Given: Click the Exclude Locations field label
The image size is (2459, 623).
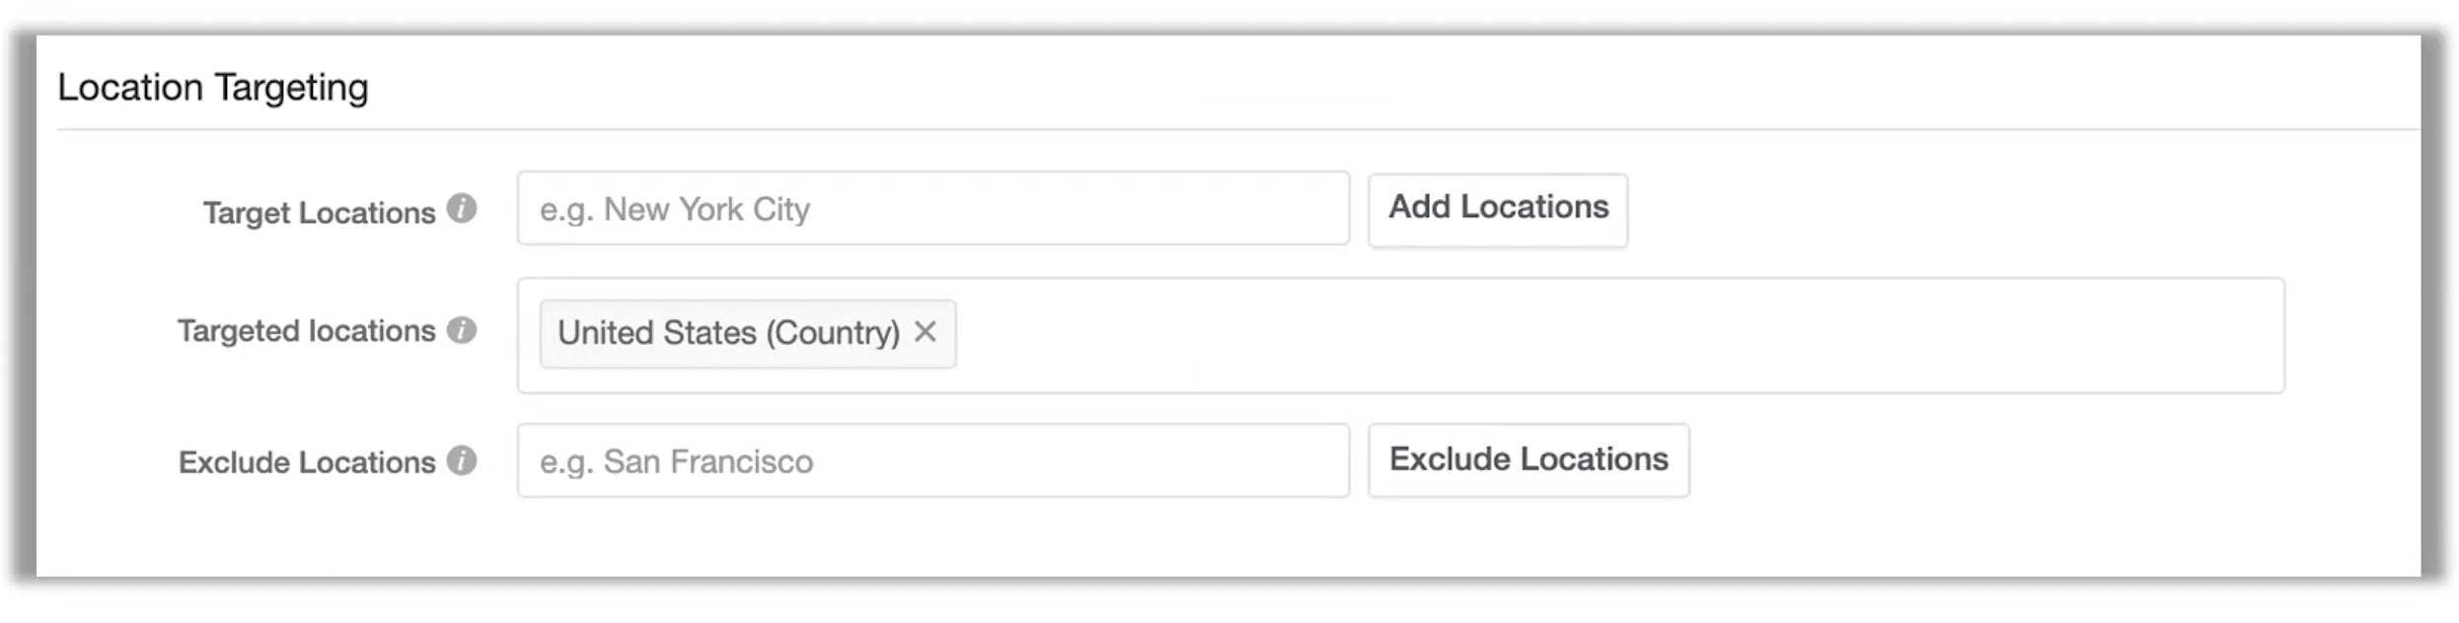Looking at the screenshot, I should click(306, 462).
